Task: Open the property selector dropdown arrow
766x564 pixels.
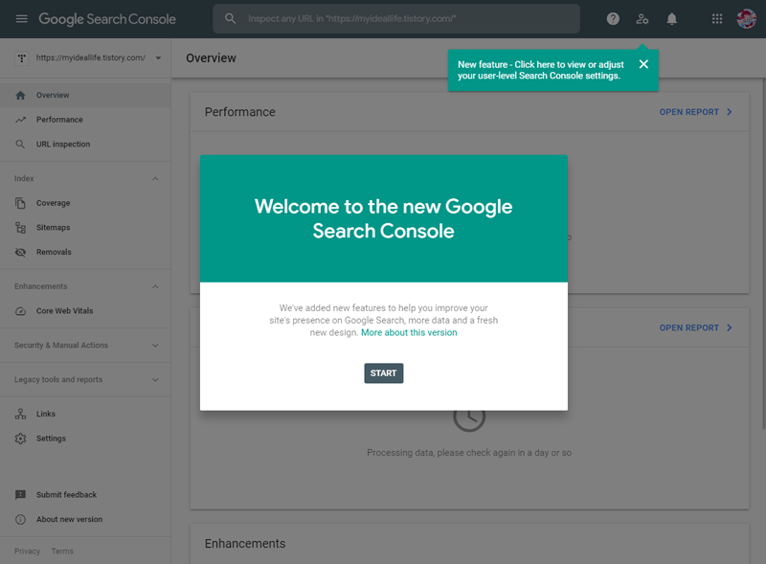Action: tap(158, 58)
